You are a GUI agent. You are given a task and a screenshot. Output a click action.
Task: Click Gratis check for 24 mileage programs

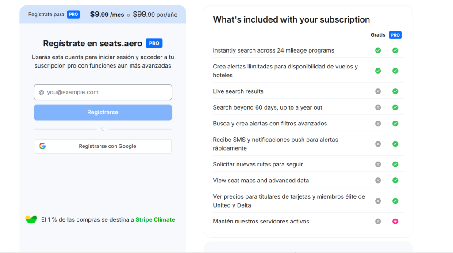point(378,50)
